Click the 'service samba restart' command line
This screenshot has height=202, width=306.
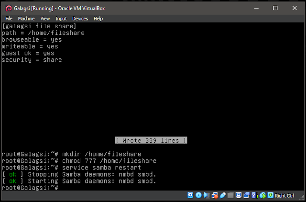click(x=71, y=168)
